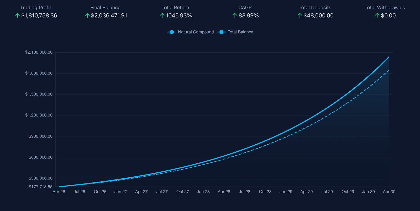Click the 83.99% CAGR figure

tap(249, 15)
